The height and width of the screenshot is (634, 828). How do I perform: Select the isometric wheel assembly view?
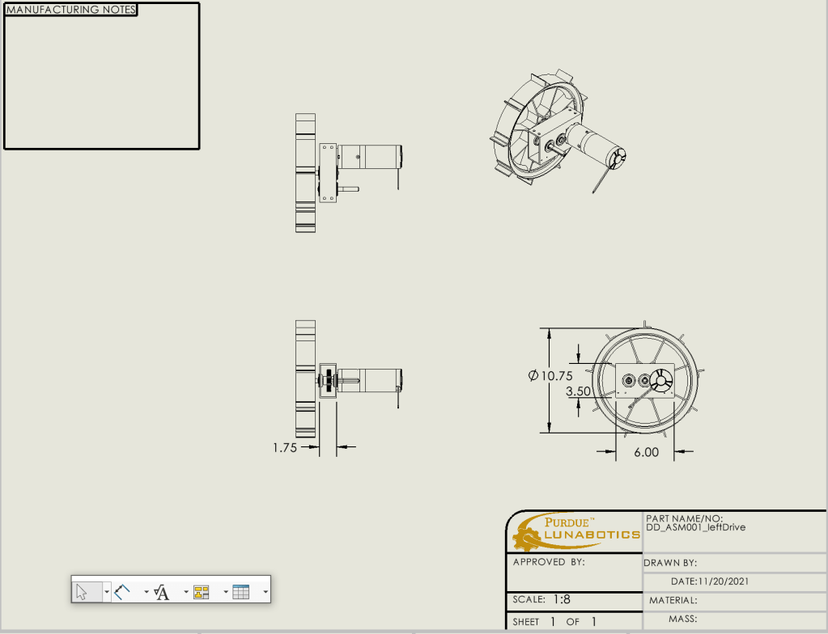tap(554, 133)
